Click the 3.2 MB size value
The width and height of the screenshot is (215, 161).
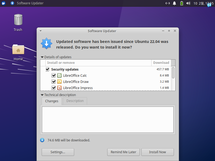[x=164, y=82]
